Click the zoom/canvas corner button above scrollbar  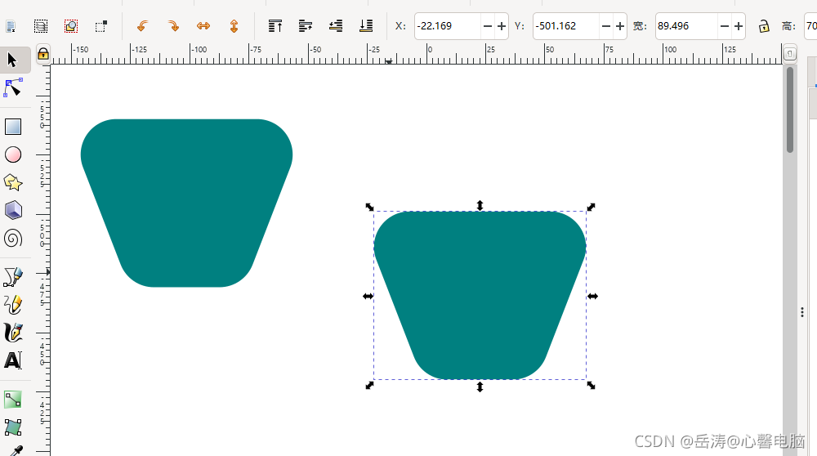(x=790, y=54)
